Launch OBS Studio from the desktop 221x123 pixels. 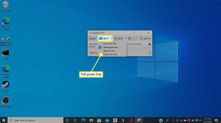pyautogui.click(x=6, y=101)
